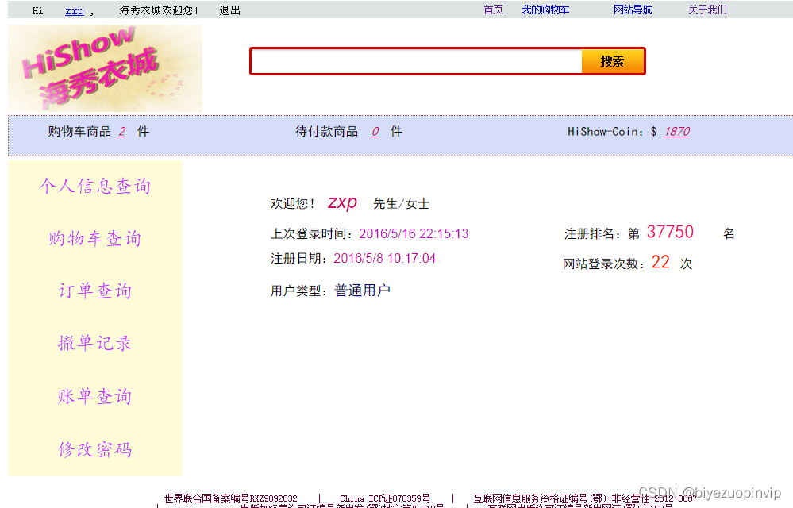Open 网站导航 site navigation
The height and width of the screenshot is (508, 793).
point(633,10)
